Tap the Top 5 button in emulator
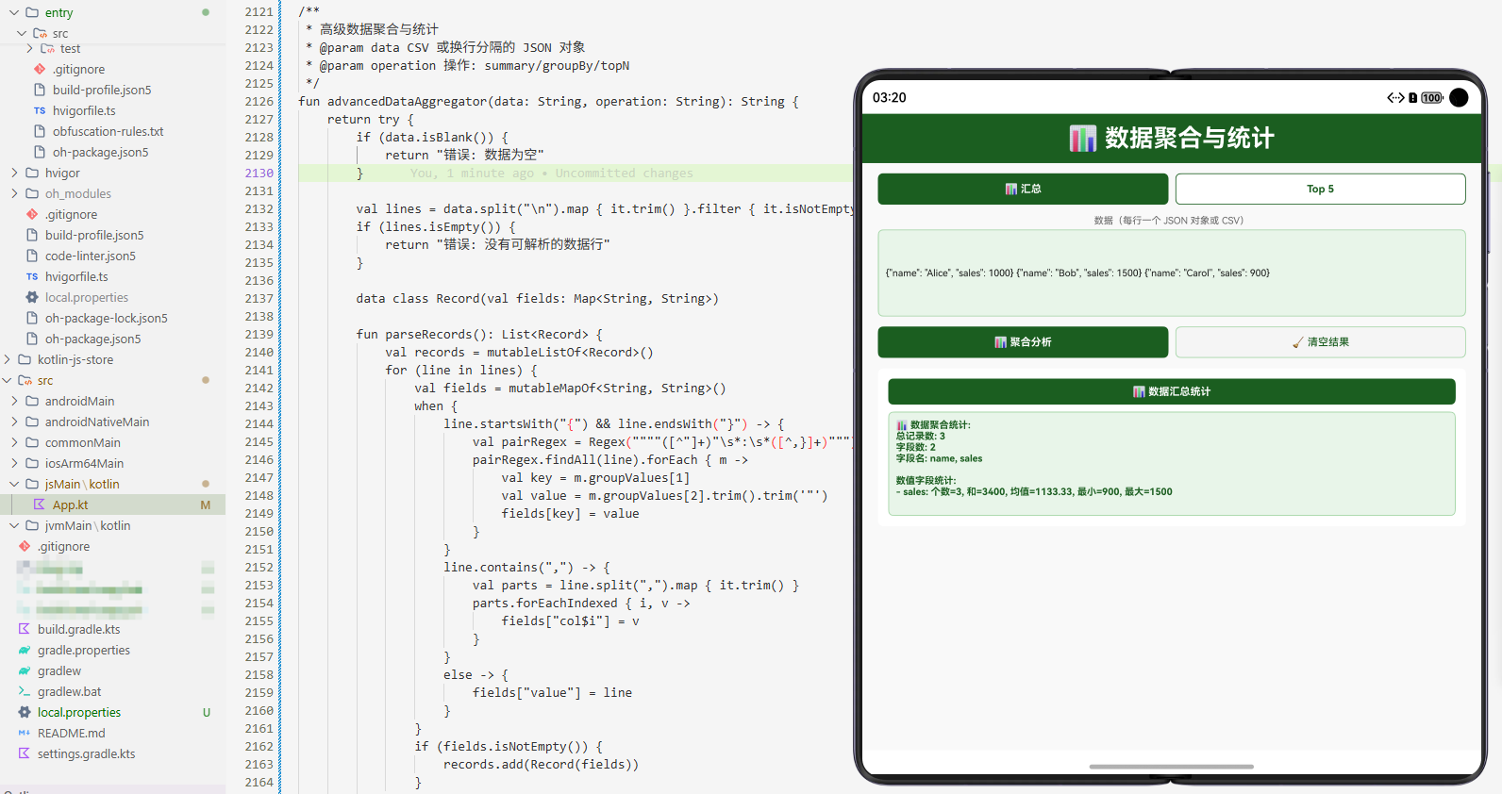 coord(1320,189)
